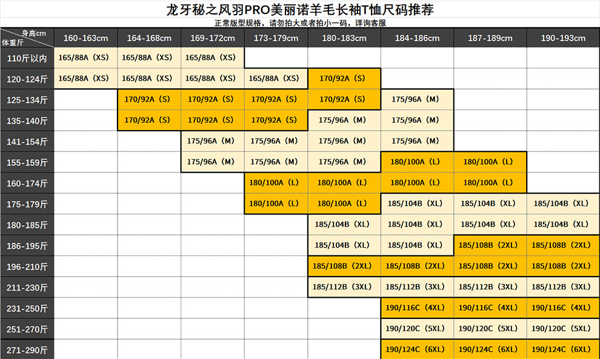600x359 pixels.
Task: Select the 164-168cm height column header
Action: [x=149, y=38]
